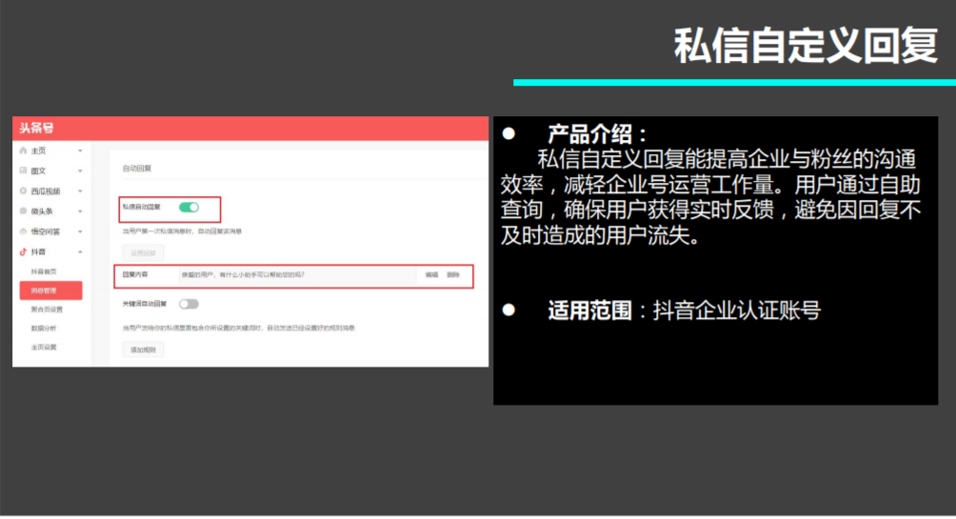Image resolution: width=956 pixels, height=519 pixels.
Task: Turn off the 私信自动回复 switch
Action: 189,208
